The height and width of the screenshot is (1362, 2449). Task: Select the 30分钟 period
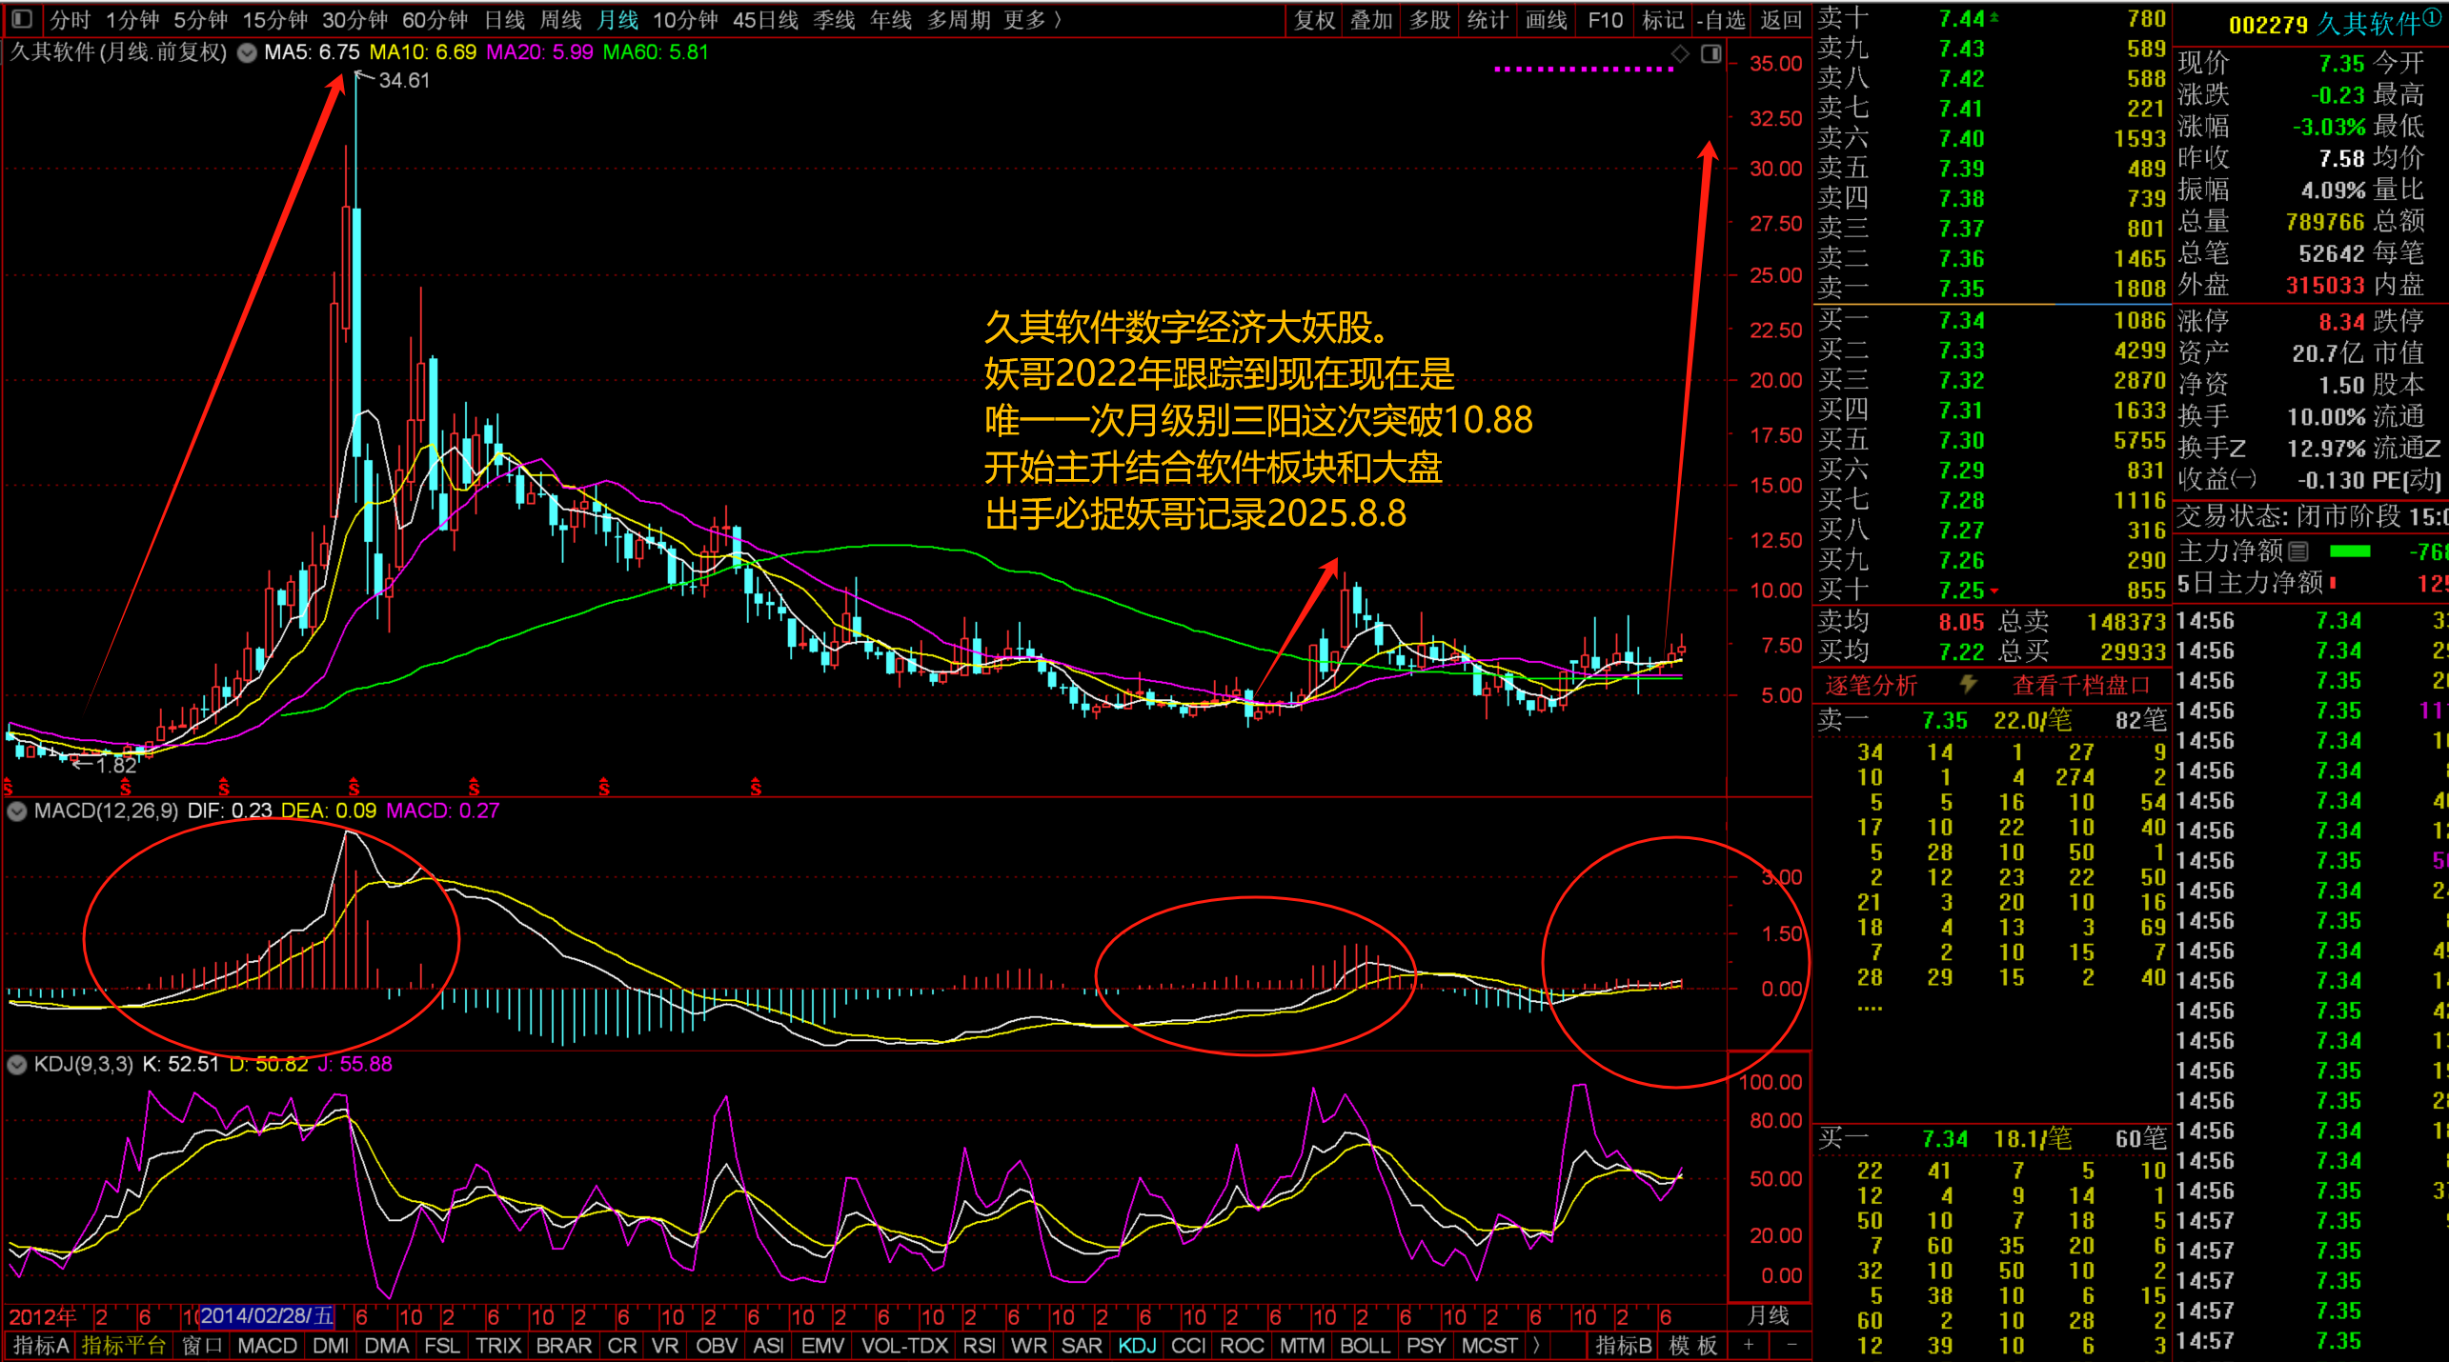coord(354,19)
